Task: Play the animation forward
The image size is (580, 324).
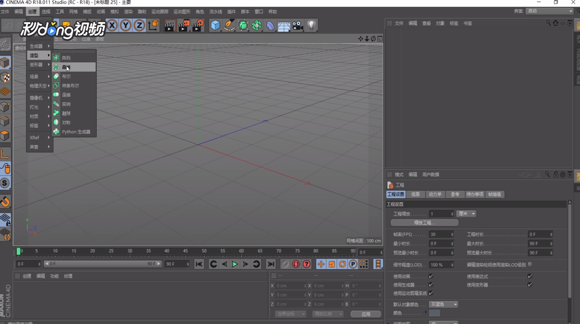Action: (234, 264)
